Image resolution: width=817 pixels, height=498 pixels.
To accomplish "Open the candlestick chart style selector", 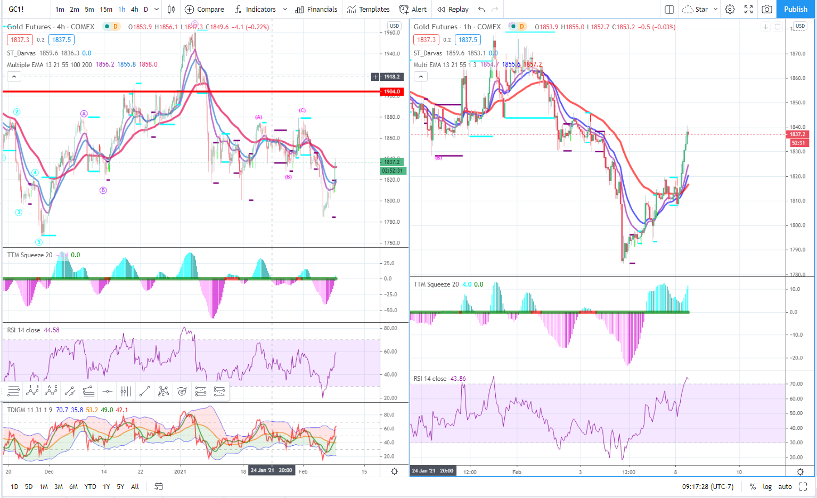I will pyautogui.click(x=171, y=9).
